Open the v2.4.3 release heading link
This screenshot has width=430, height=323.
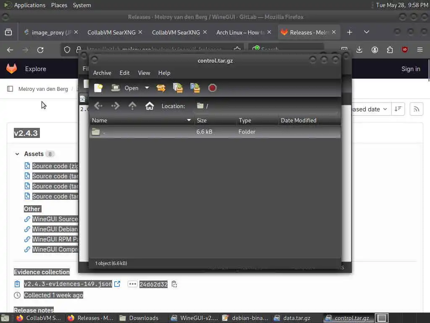click(26, 133)
